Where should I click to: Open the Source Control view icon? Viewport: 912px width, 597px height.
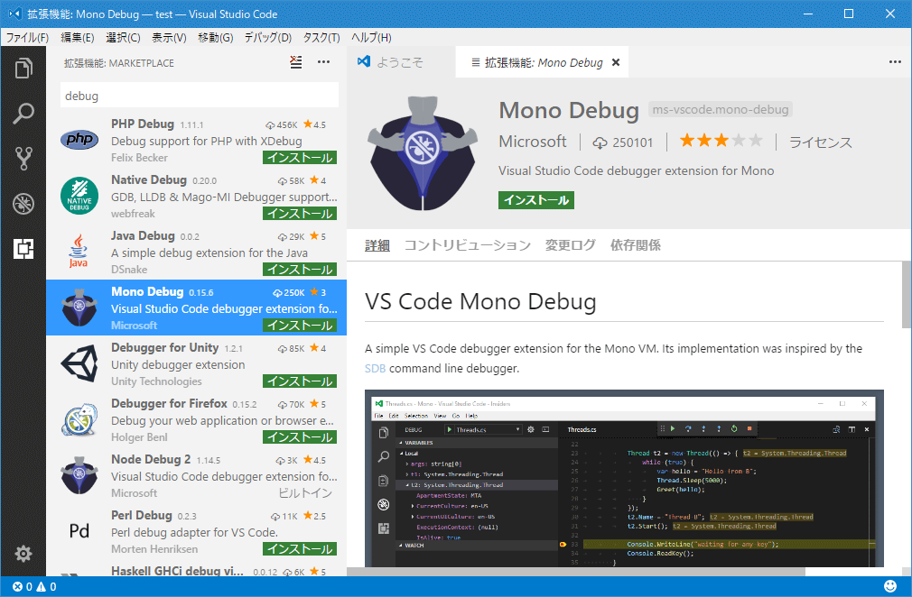pyautogui.click(x=23, y=159)
